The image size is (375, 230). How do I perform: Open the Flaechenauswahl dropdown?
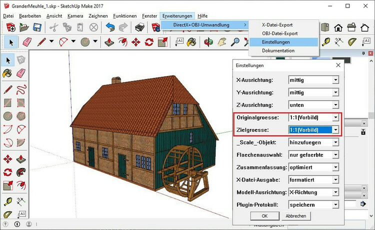(335, 154)
